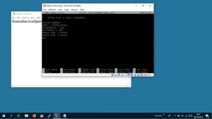Click the keyboard capture arrow icon
Image resolution: width=212 pixels, height=119 pixels.
click(x=141, y=75)
